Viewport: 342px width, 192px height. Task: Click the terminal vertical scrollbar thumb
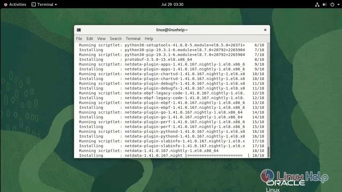(268, 151)
